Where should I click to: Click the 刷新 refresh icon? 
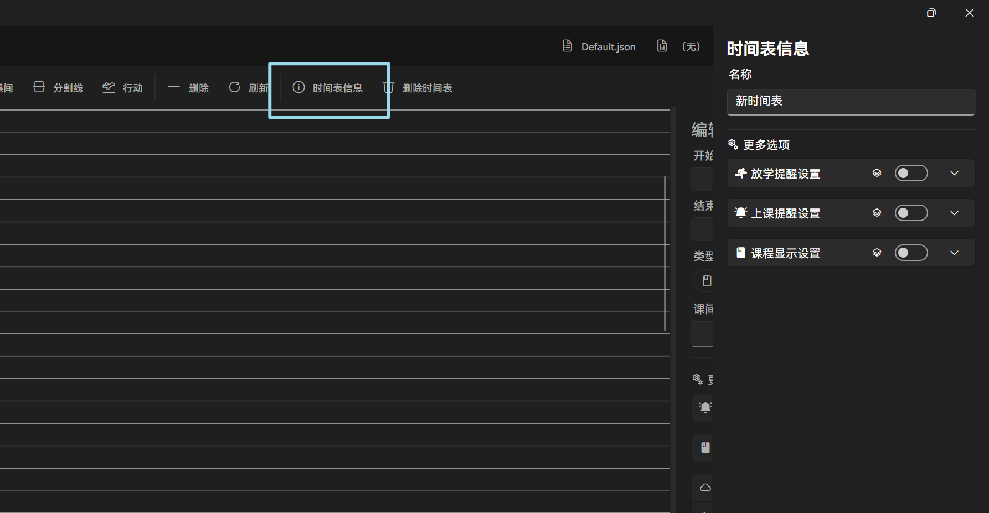(234, 87)
